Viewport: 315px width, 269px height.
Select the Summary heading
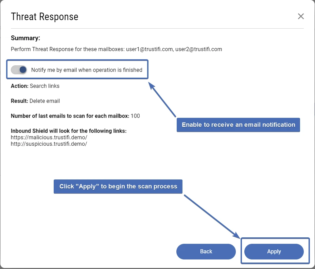pyautogui.click(x=25, y=38)
